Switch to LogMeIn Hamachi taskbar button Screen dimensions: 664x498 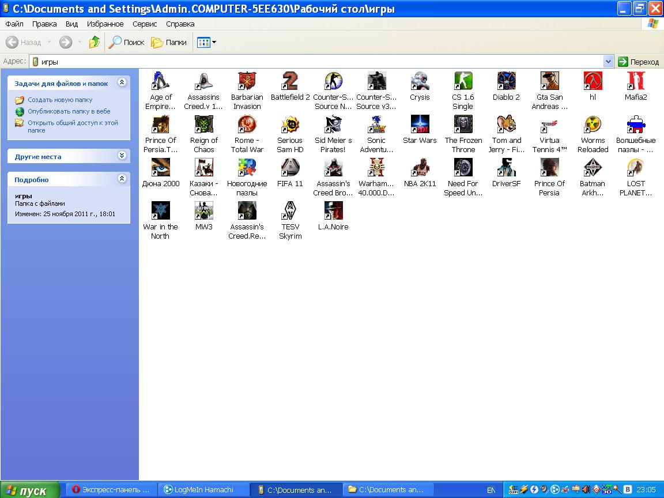203,489
